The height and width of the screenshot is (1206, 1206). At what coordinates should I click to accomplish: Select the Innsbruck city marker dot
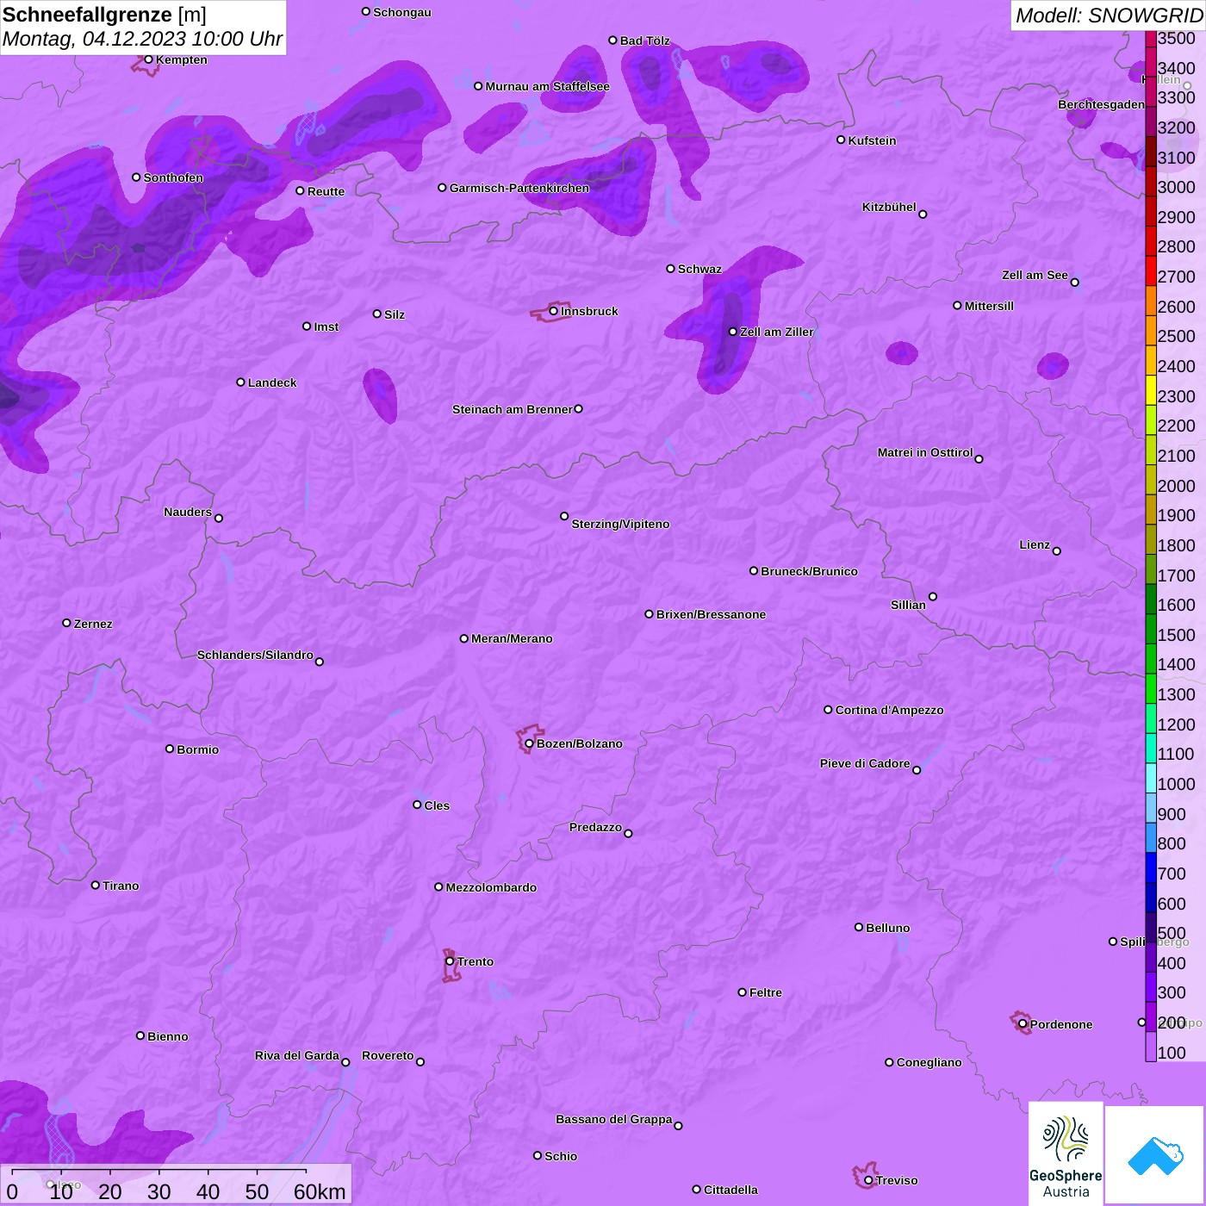[553, 311]
